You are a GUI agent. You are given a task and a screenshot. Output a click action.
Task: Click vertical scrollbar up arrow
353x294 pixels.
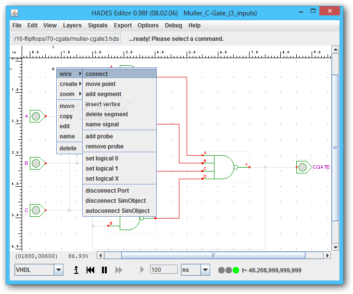tap(335, 49)
